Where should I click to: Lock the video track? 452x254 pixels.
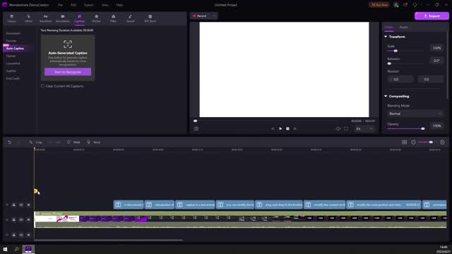[x=14, y=219]
